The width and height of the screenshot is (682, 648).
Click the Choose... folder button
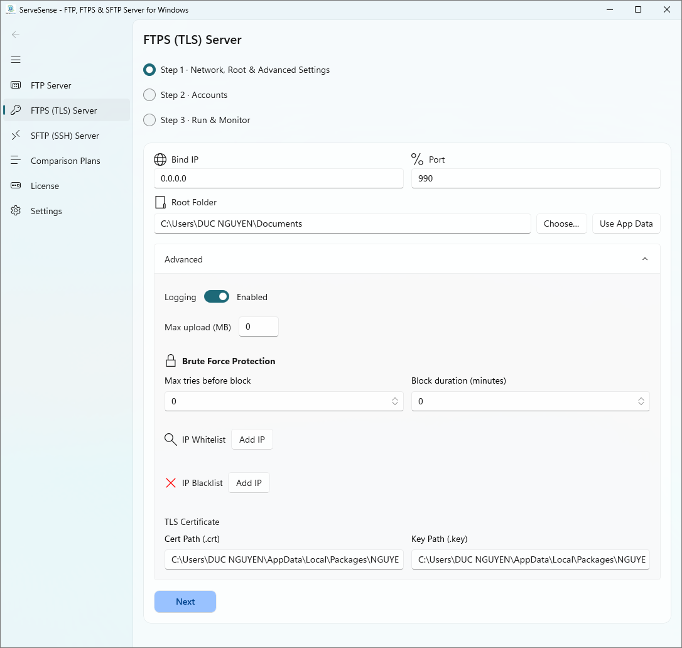point(561,224)
